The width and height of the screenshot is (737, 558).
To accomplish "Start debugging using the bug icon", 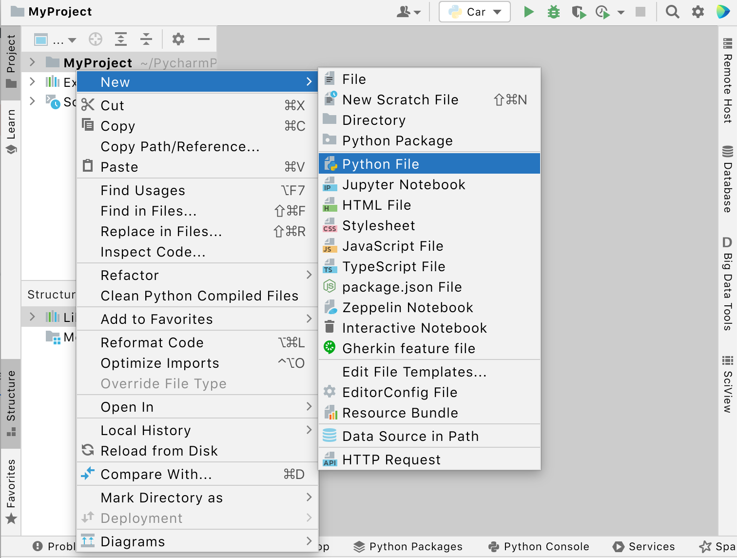I will point(553,12).
